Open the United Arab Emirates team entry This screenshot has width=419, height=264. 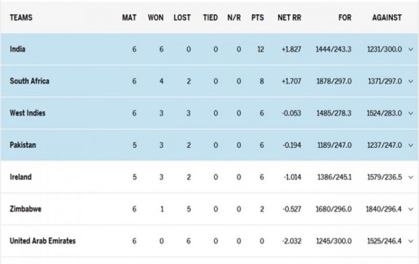point(43,241)
